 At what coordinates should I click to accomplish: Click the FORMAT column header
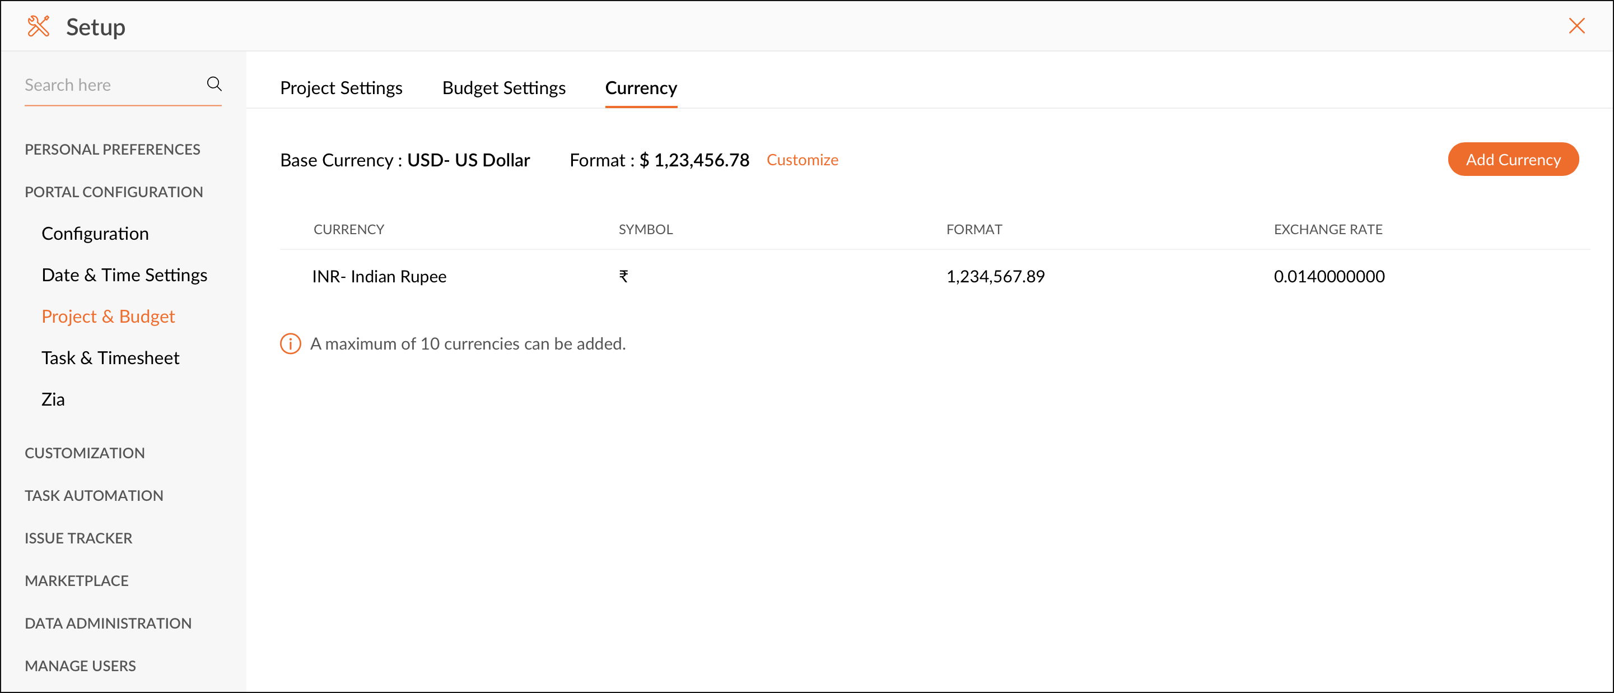[x=974, y=229]
